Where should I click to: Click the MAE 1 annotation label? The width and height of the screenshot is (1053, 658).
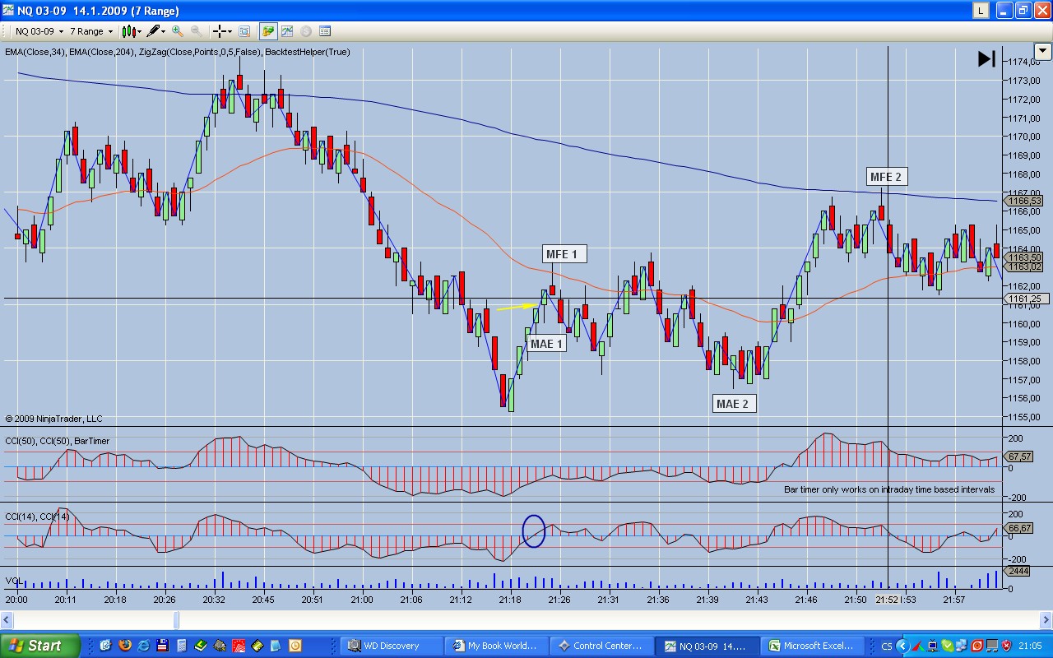(x=546, y=343)
